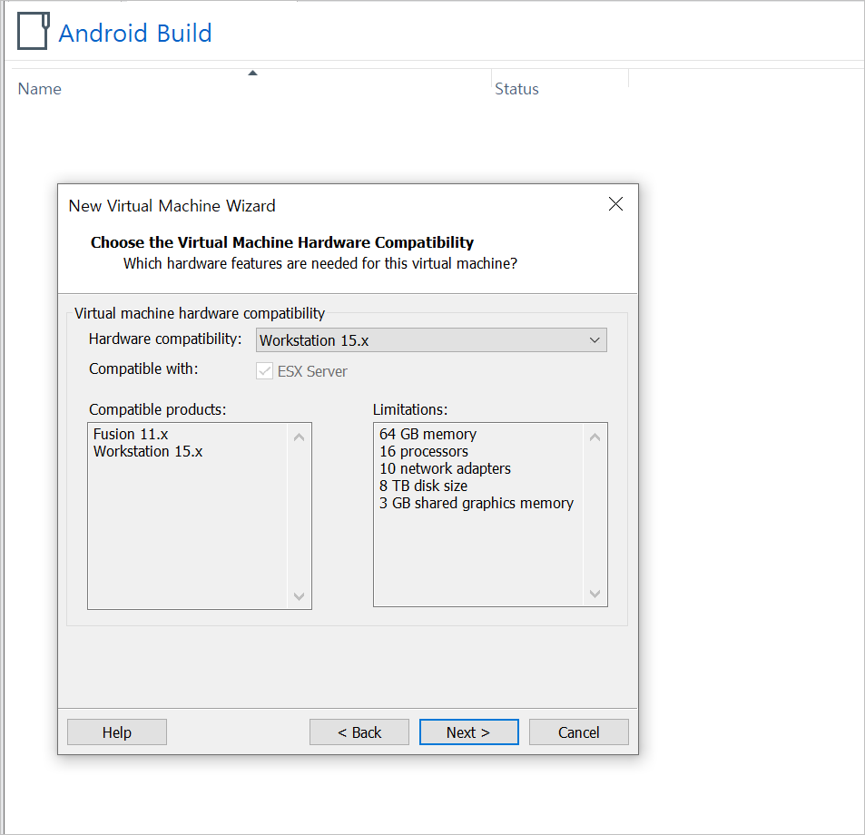Click up arrow of Limitations scrollbar

point(595,437)
